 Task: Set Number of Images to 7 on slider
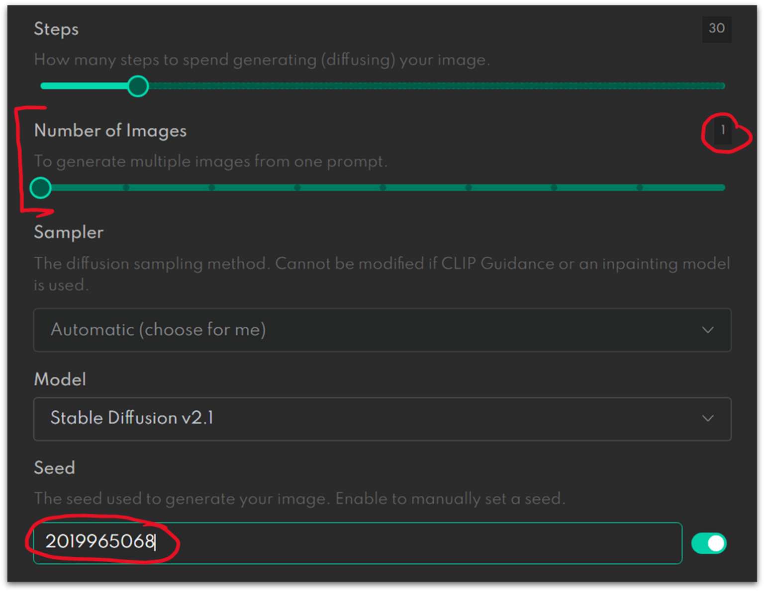click(x=554, y=188)
